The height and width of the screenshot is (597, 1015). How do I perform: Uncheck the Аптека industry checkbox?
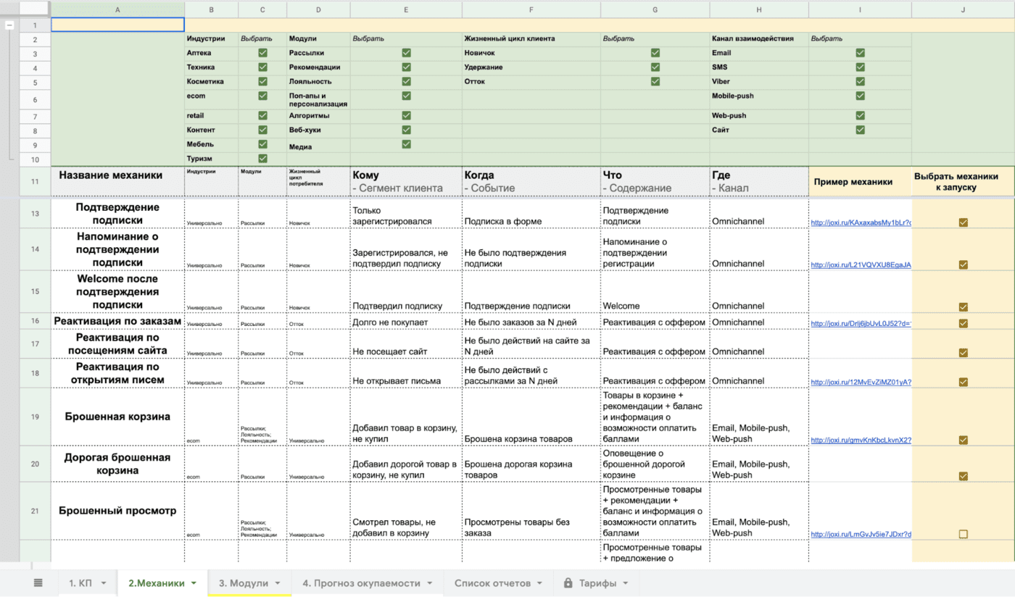click(x=262, y=53)
